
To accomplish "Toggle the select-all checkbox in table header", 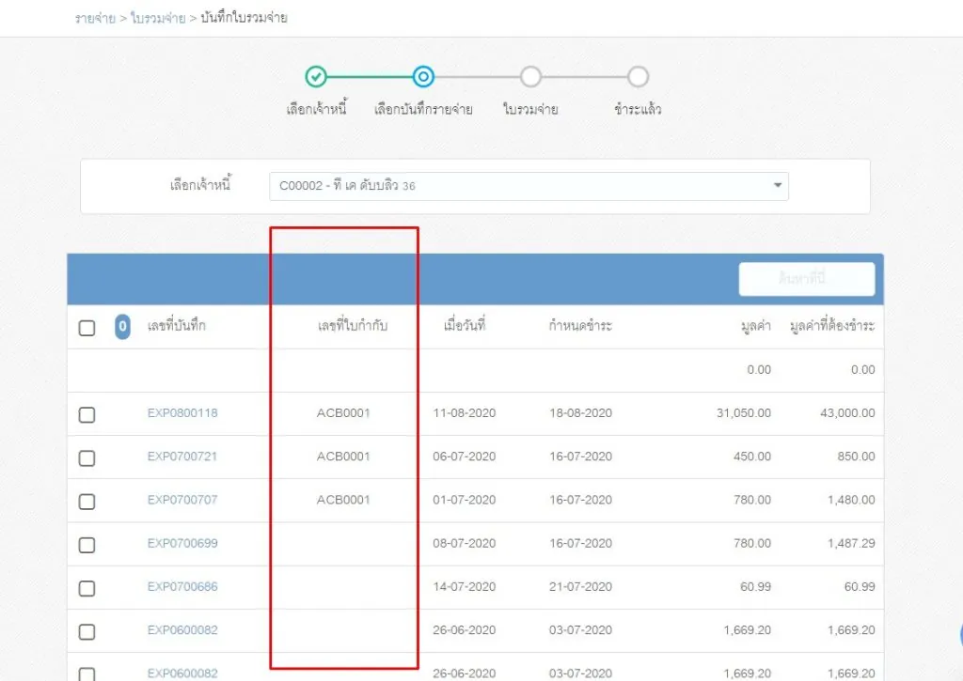I will click(87, 328).
